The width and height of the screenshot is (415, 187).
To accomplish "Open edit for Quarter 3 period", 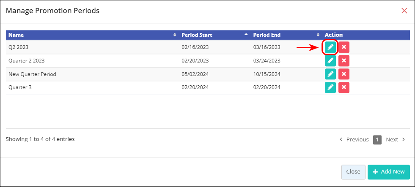I will tap(330, 88).
